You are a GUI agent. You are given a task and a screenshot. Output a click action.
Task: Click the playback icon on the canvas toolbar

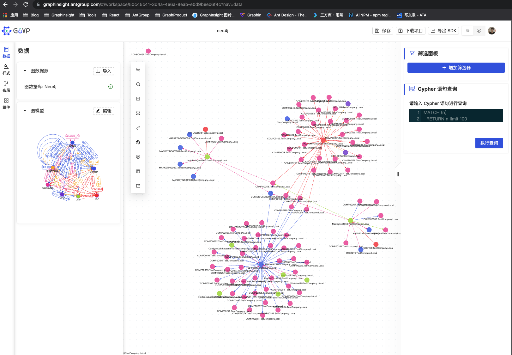(x=138, y=156)
